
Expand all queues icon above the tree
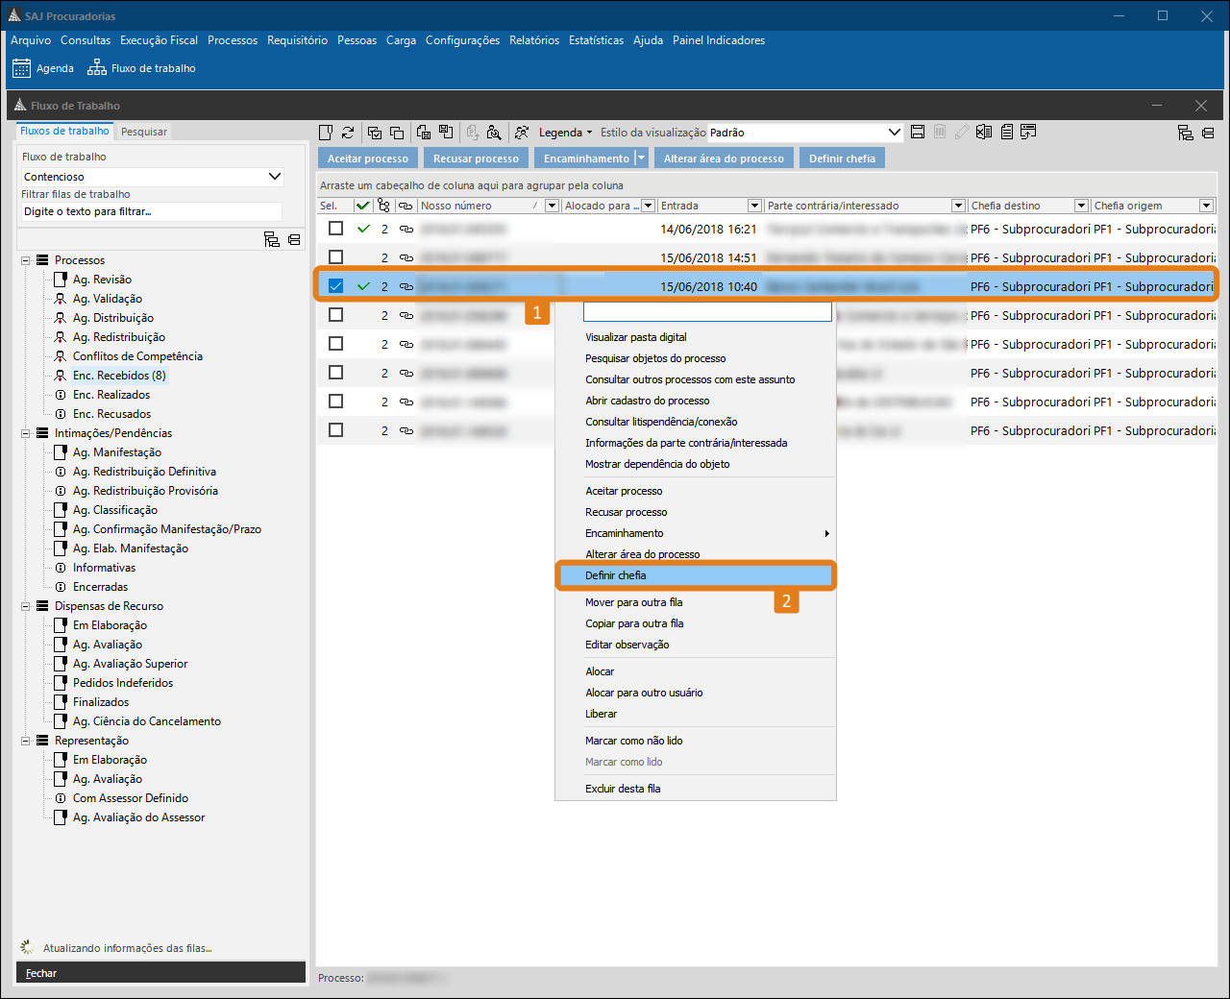(272, 239)
